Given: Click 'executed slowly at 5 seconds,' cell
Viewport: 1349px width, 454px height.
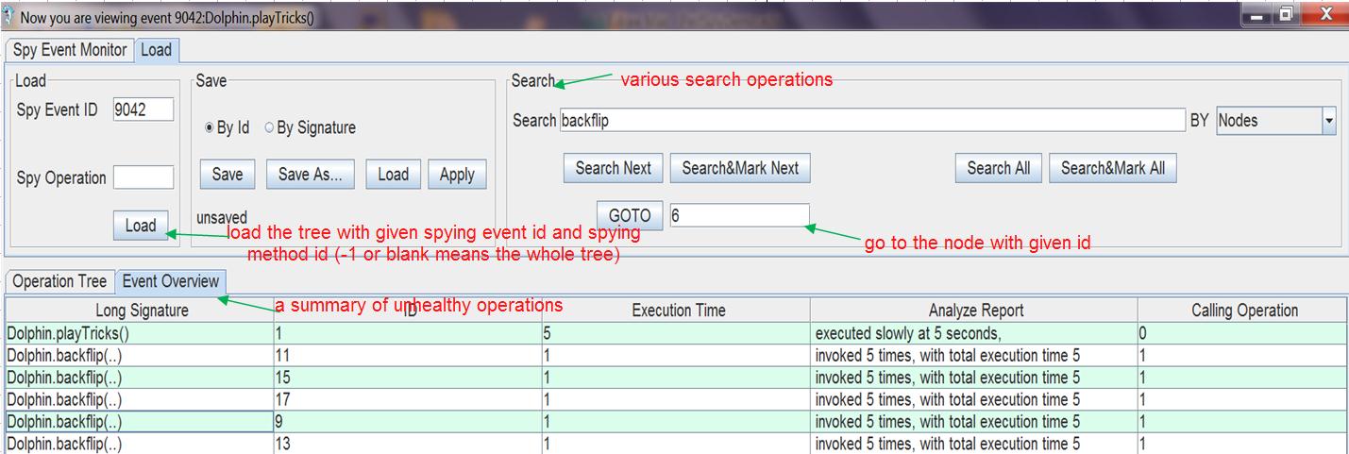Looking at the screenshot, I should click(x=974, y=333).
